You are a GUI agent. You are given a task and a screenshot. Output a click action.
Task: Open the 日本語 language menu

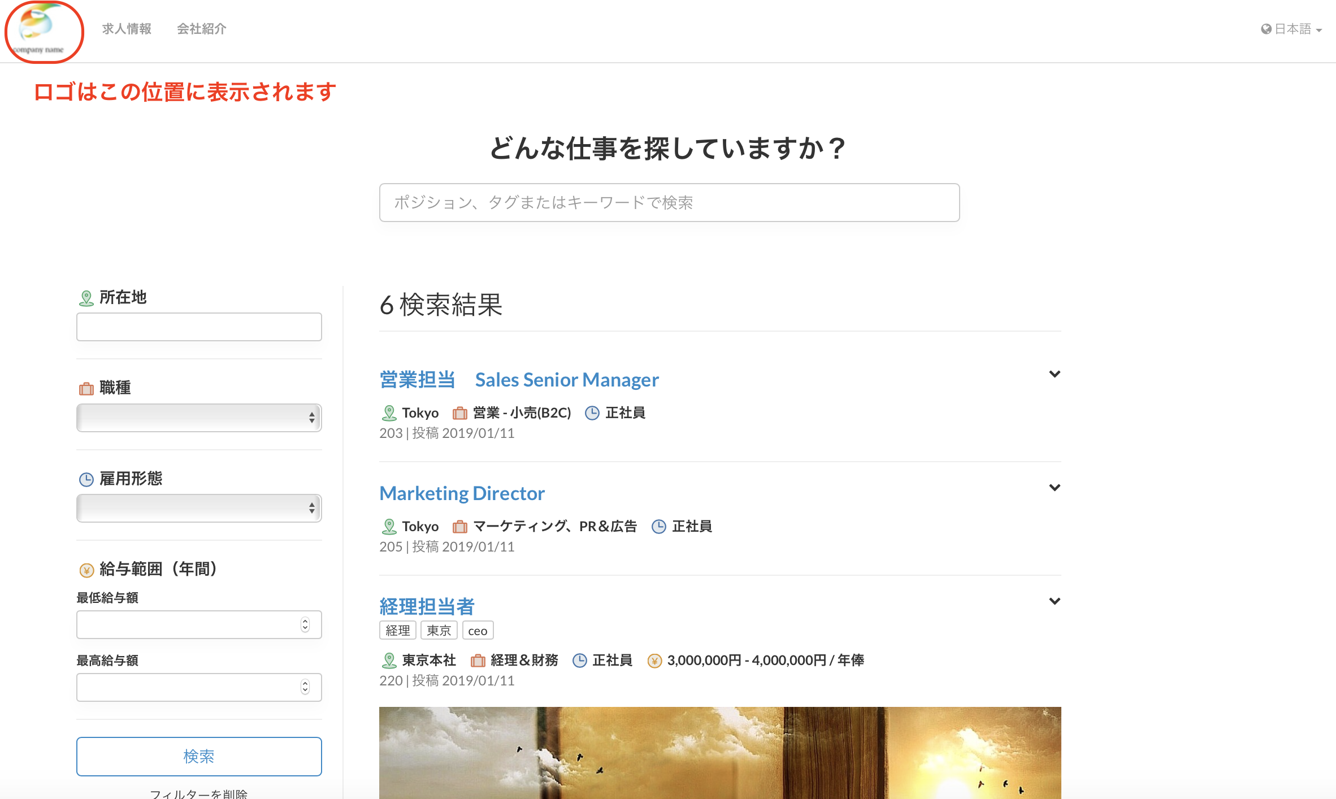tap(1293, 29)
